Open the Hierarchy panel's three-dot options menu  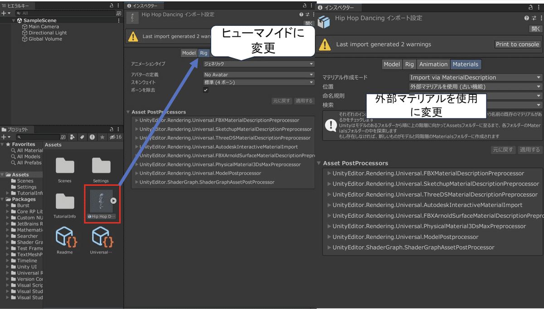119,5
